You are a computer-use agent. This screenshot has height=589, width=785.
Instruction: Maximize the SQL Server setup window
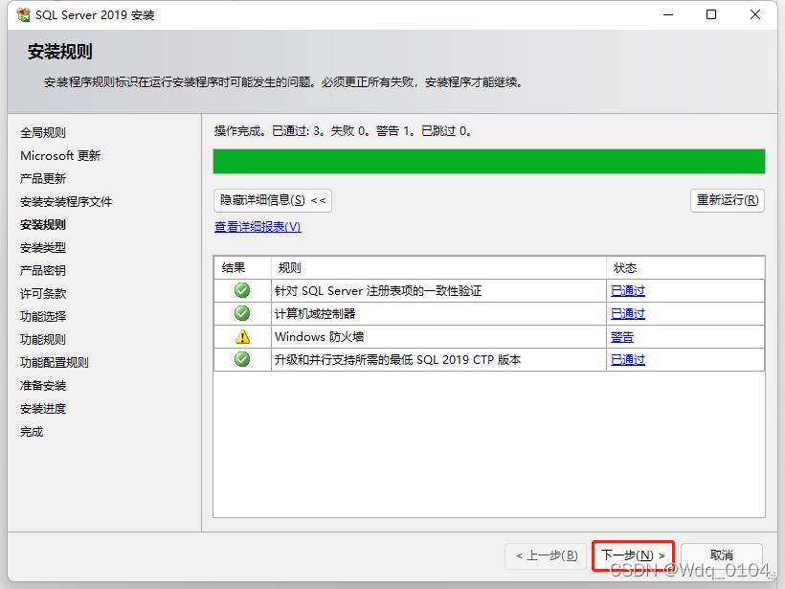click(711, 14)
